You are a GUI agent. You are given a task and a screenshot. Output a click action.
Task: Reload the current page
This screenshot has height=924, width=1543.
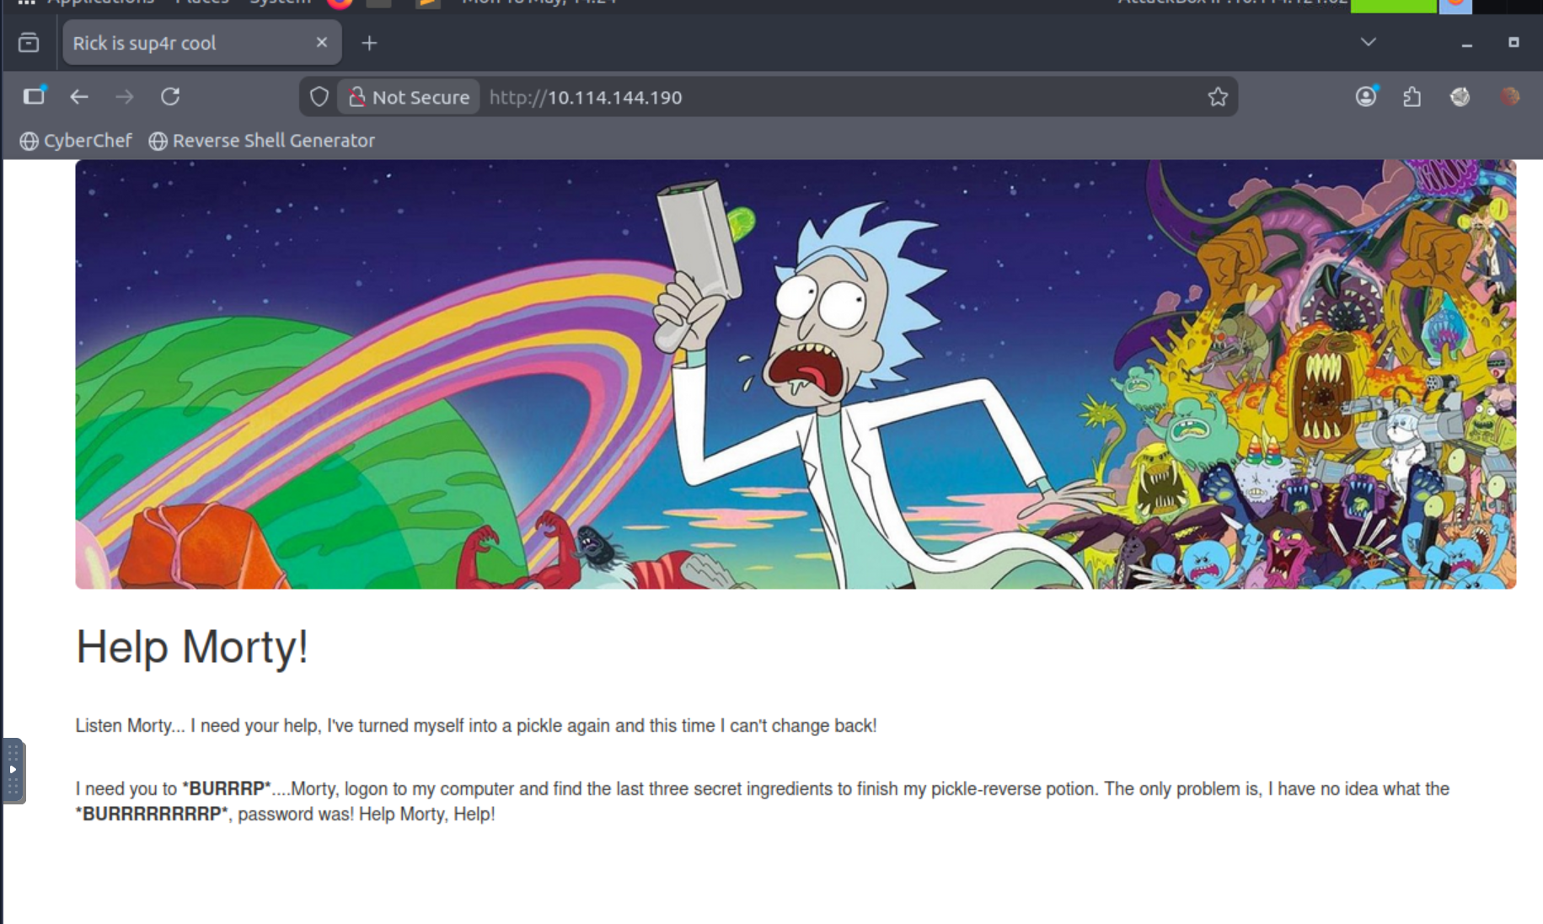click(x=170, y=97)
